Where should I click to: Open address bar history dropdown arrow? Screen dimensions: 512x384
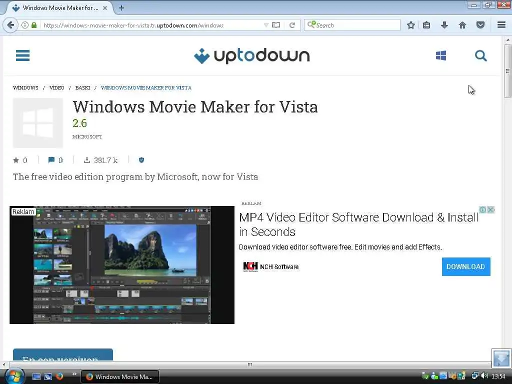tap(266, 25)
